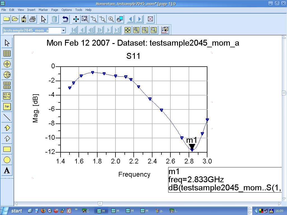Open the Tools menu

click(x=79, y=10)
